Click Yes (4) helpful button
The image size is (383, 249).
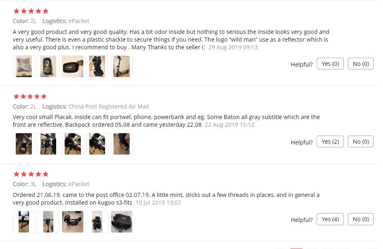click(x=330, y=219)
